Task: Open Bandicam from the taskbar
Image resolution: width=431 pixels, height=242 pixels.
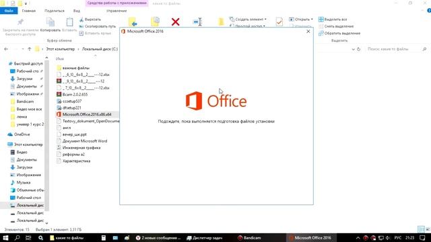Action: point(250,238)
